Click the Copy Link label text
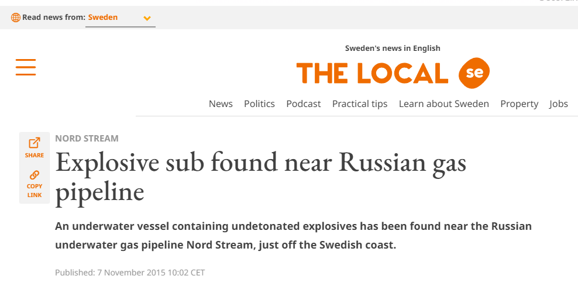The height and width of the screenshot is (293, 578). 35,191
